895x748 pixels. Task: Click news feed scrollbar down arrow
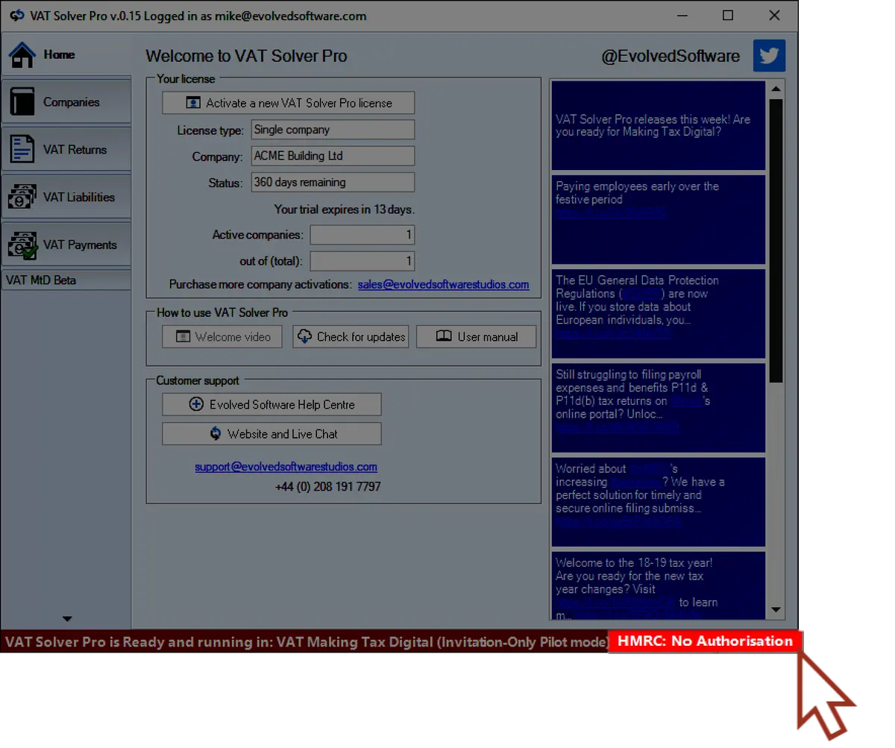pos(776,610)
